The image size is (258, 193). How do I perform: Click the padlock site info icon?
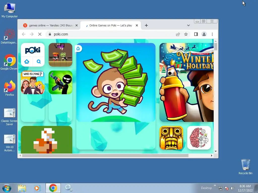[50, 34]
